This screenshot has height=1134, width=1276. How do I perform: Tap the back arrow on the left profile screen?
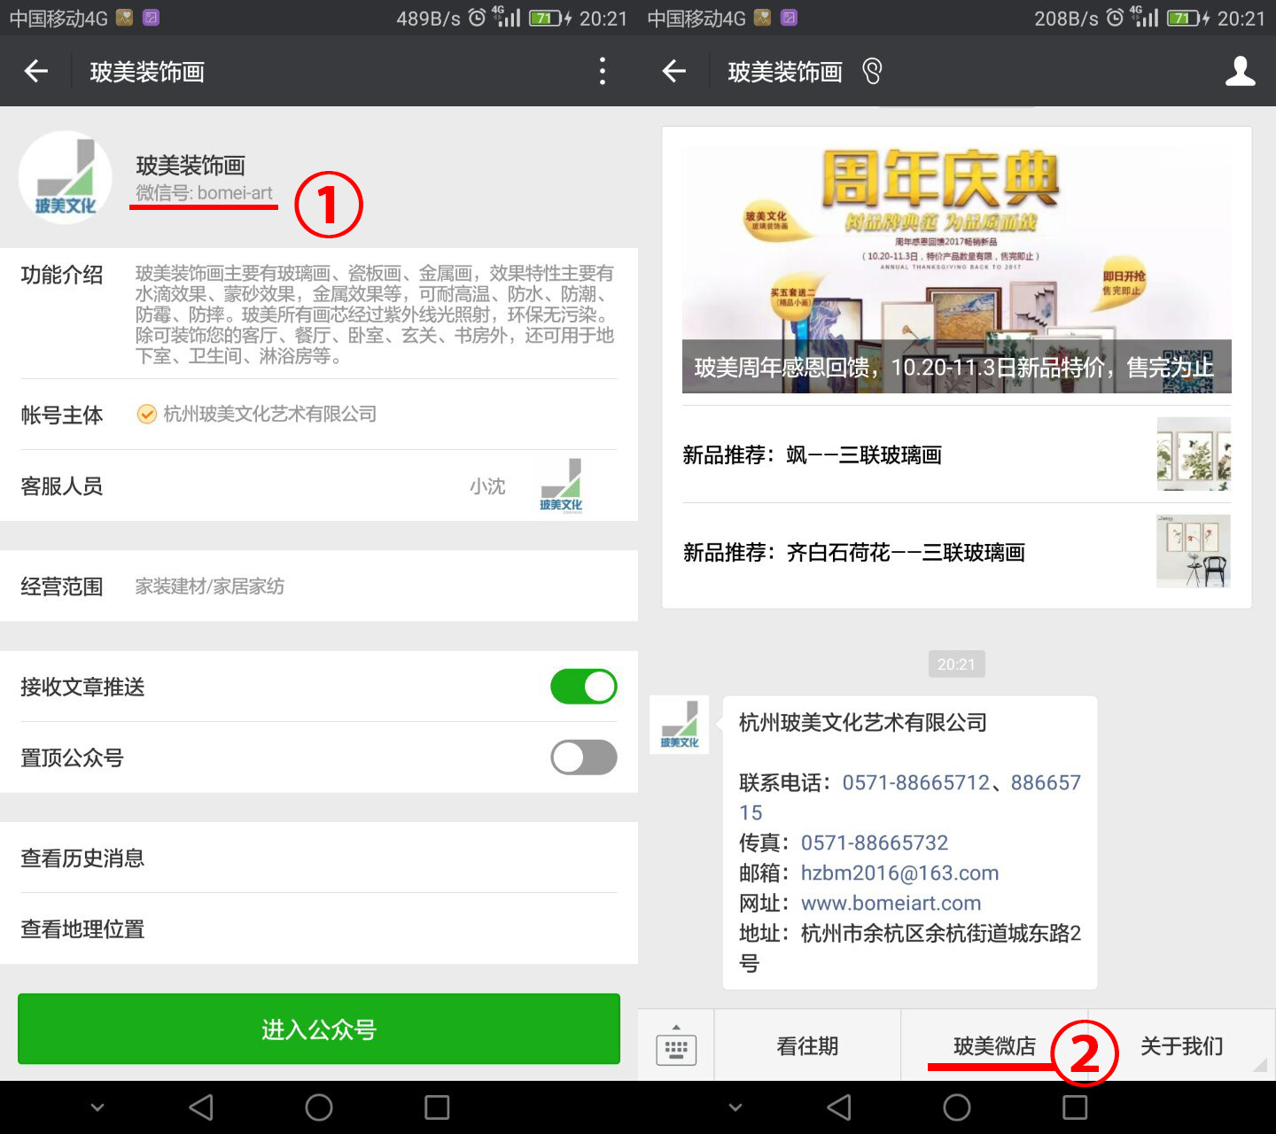(36, 71)
